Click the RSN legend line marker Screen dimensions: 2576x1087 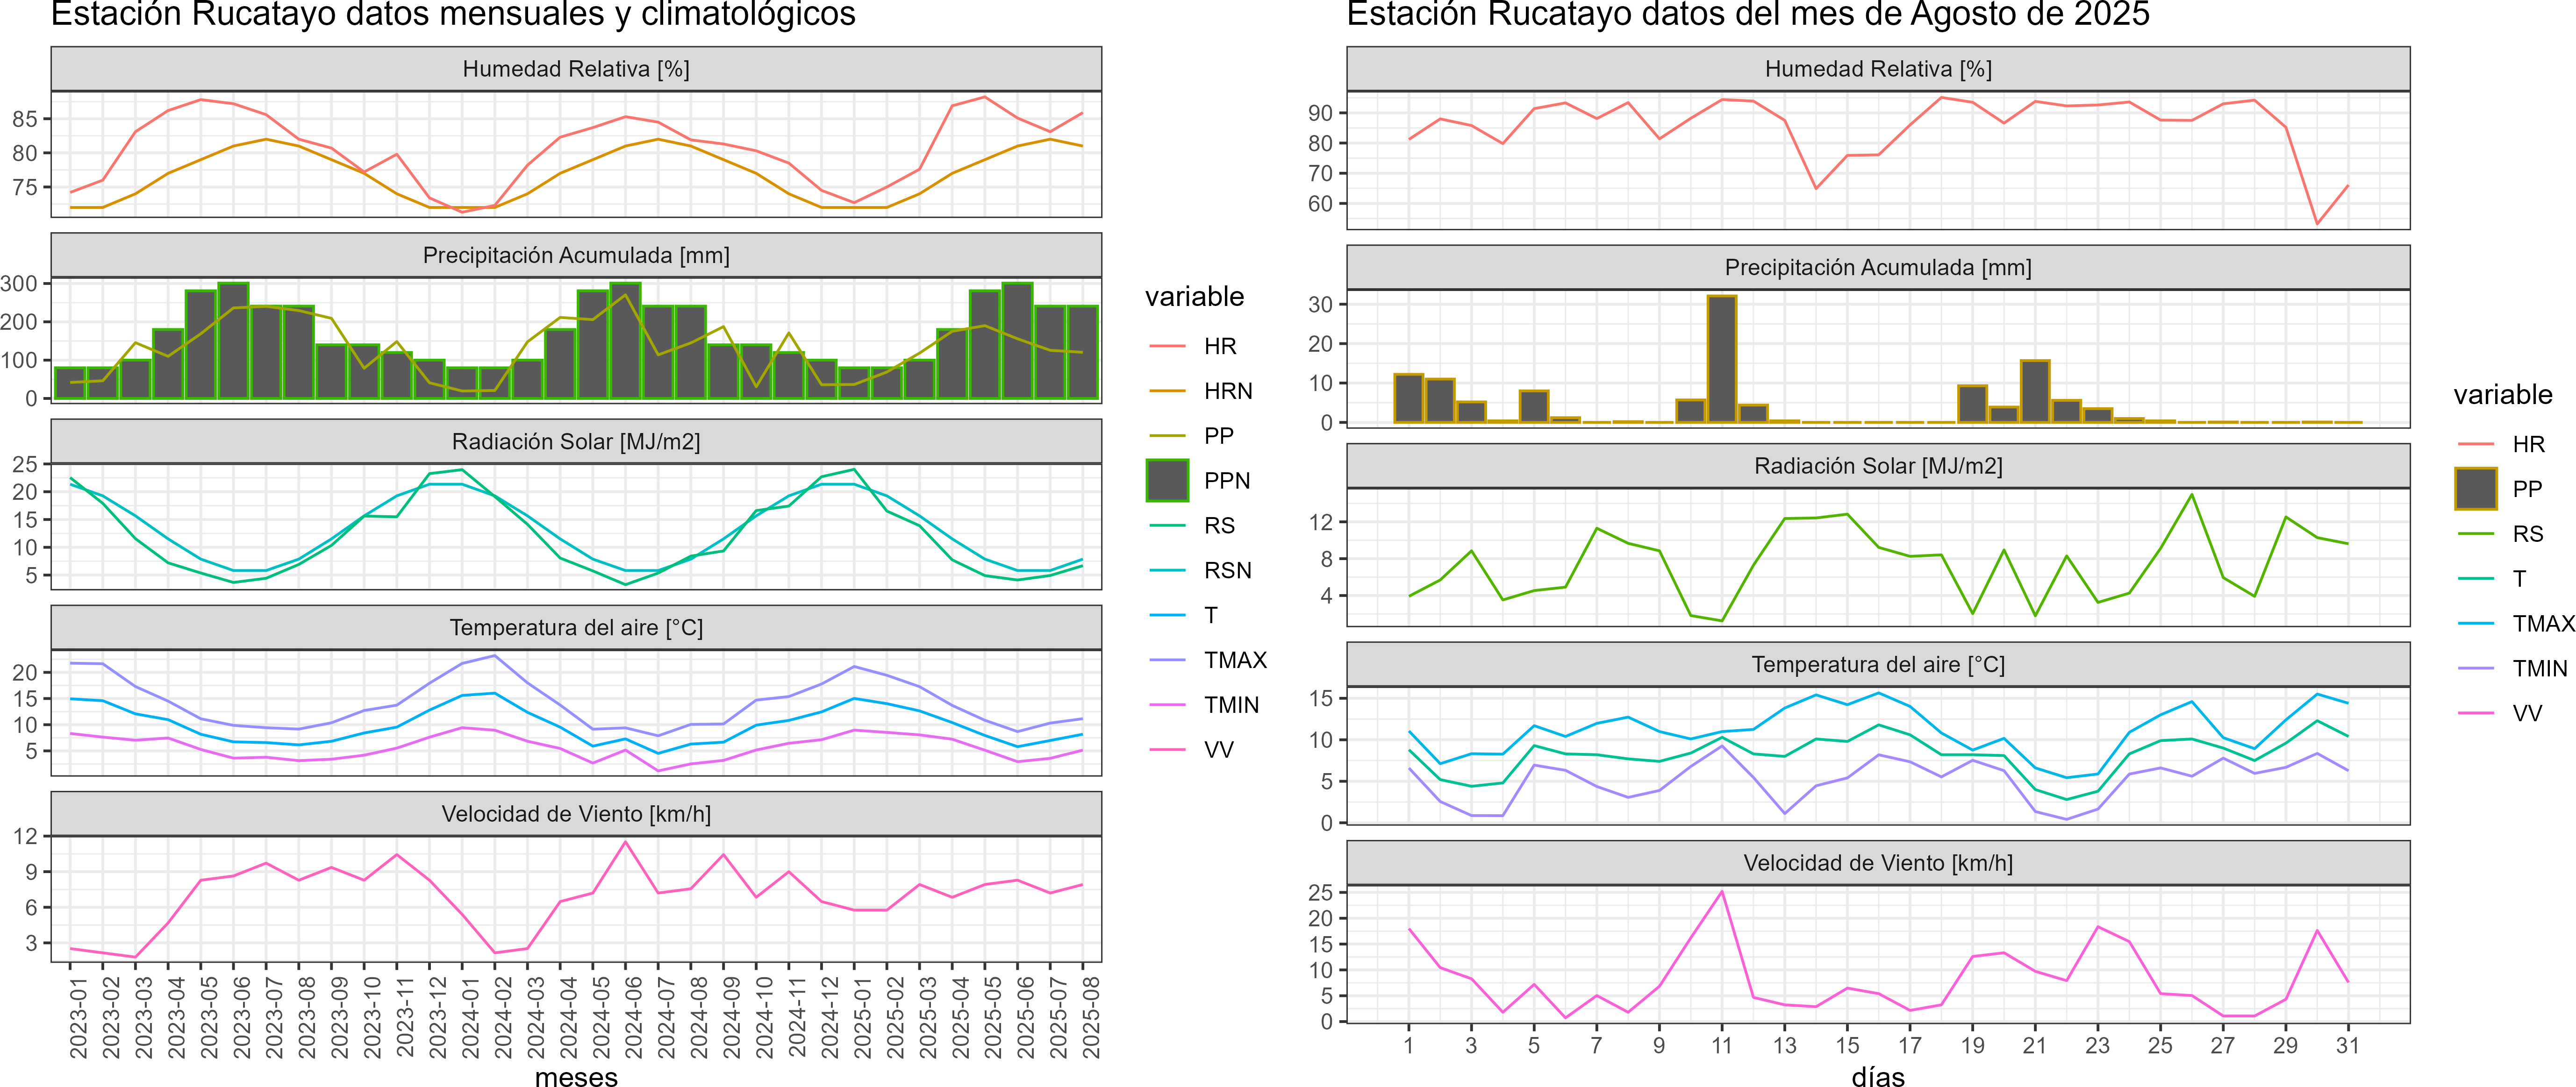point(1167,570)
